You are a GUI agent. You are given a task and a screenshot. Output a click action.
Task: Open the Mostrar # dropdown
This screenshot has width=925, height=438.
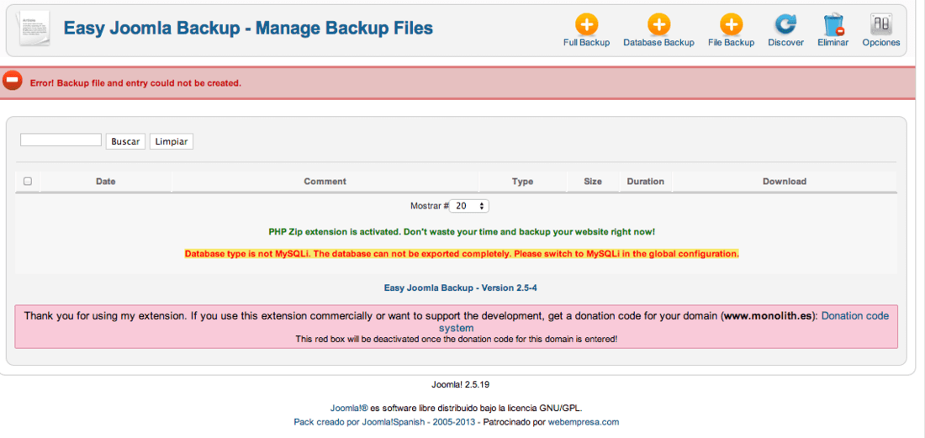tap(469, 206)
